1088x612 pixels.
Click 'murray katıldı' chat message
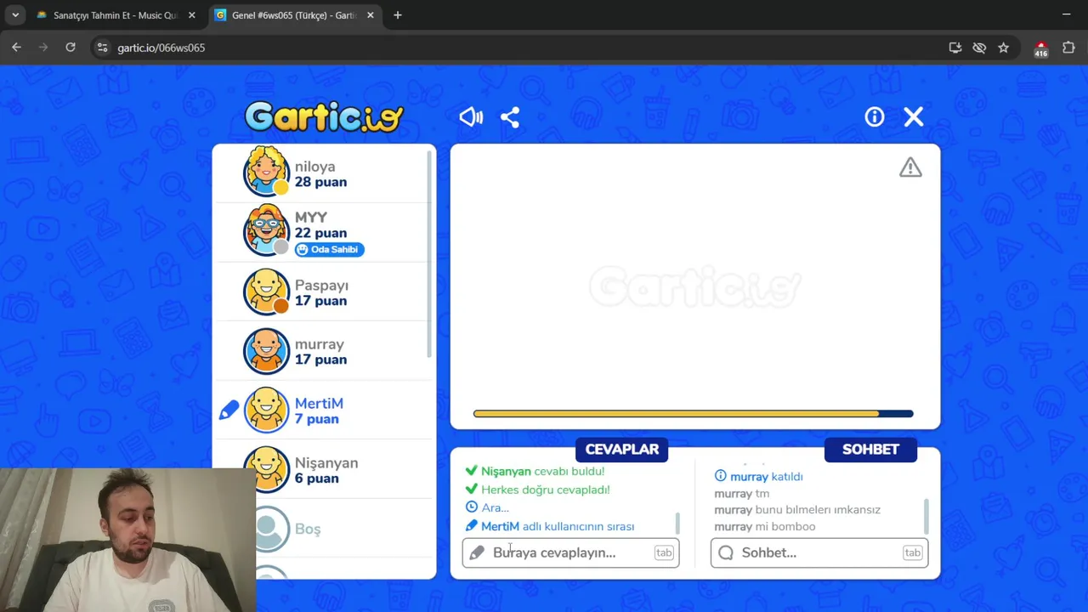coord(766,477)
